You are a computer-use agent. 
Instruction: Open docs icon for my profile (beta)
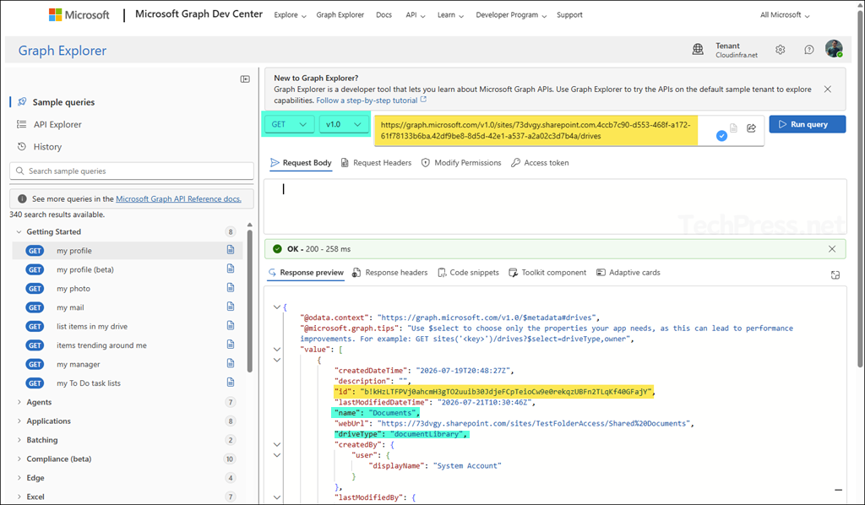[231, 269]
